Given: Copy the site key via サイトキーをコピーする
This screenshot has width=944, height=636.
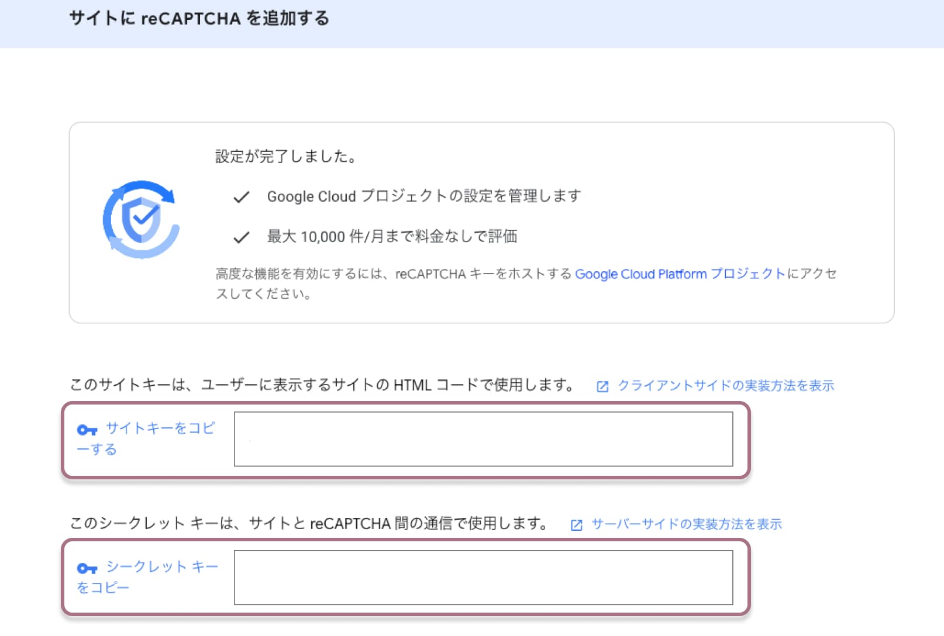Looking at the screenshot, I should [146, 438].
